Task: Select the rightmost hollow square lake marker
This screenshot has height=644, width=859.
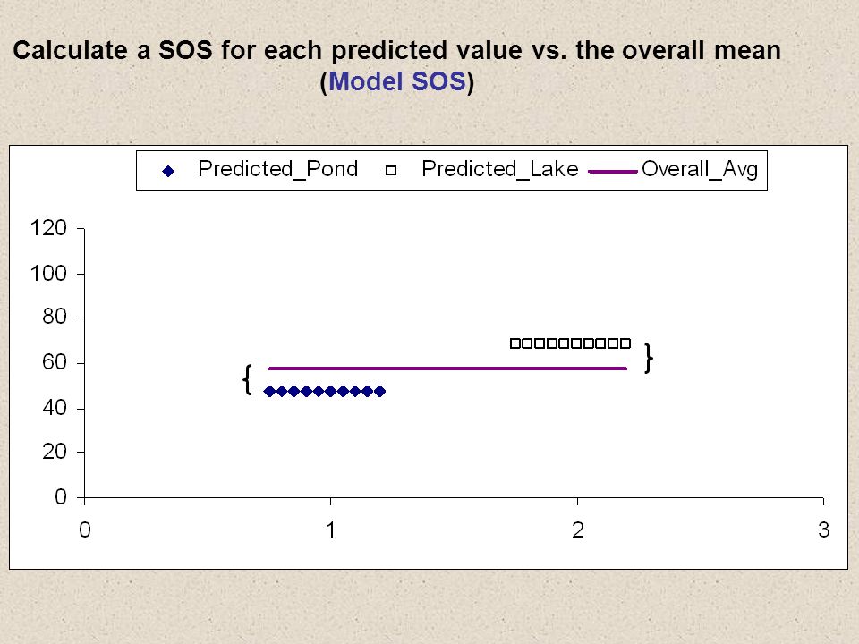Action: [x=625, y=343]
